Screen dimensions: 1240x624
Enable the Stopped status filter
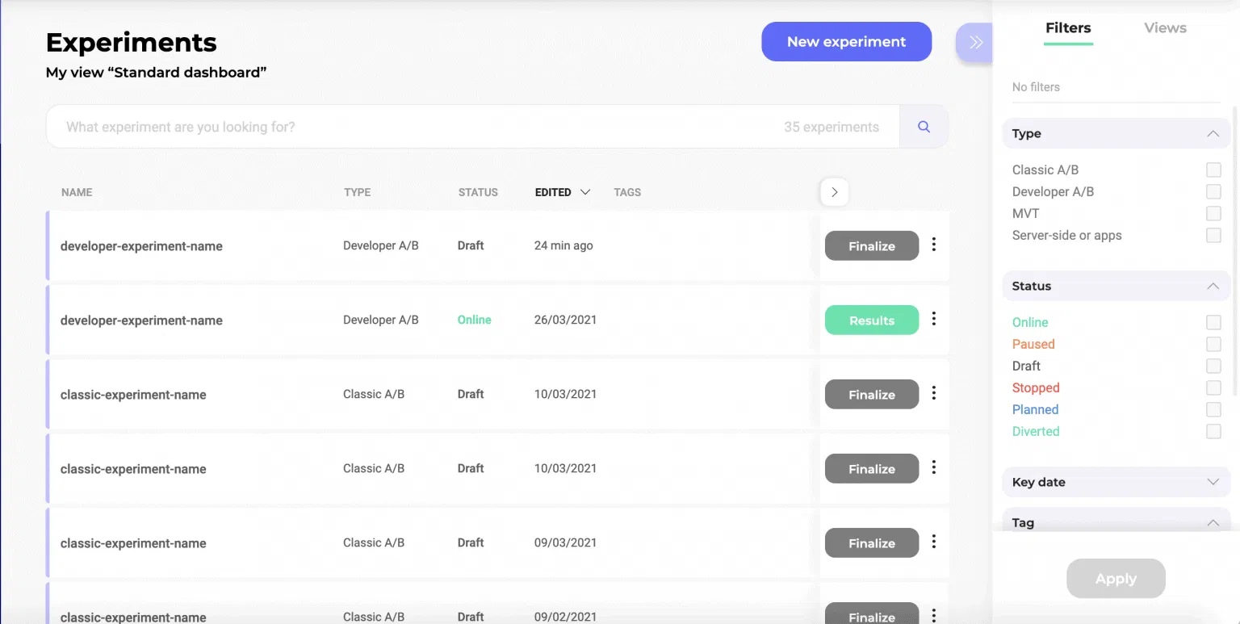point(1213,387)
